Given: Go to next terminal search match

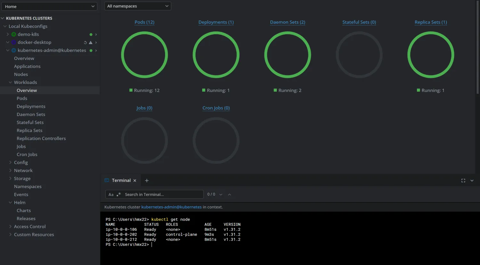Looking at the screenshot, I should (x=221, y=194).
